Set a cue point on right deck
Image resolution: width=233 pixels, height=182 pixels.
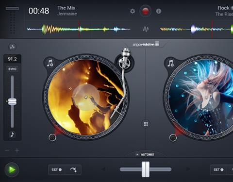[x=218, y=170]
